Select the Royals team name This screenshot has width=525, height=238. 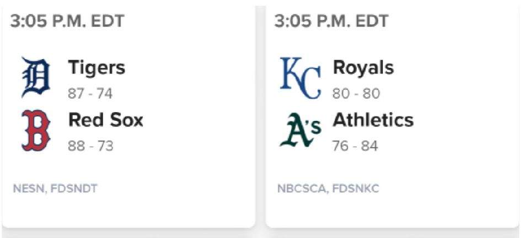(x=363, y=67)
